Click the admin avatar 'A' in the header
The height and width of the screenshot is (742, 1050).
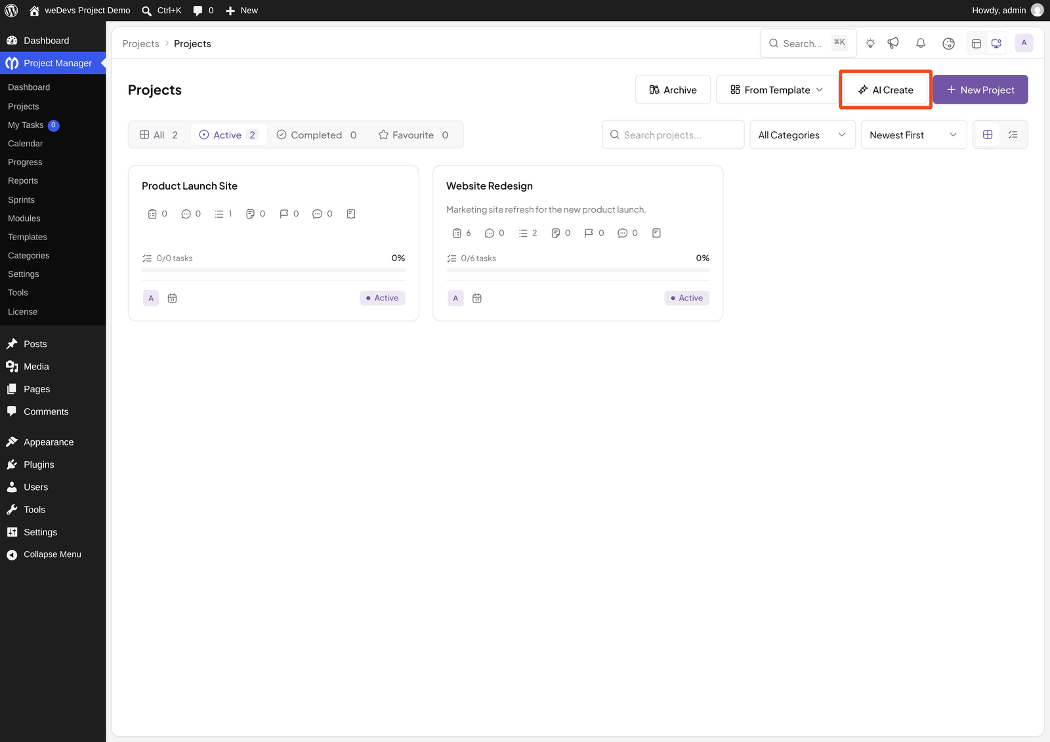click(x=1024, y=43)
